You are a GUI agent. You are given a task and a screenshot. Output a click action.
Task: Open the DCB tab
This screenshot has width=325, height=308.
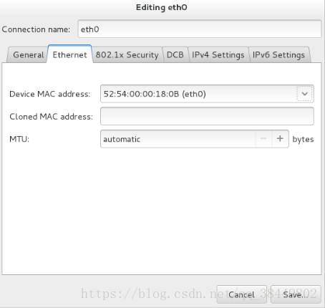(x=175, y=55)
